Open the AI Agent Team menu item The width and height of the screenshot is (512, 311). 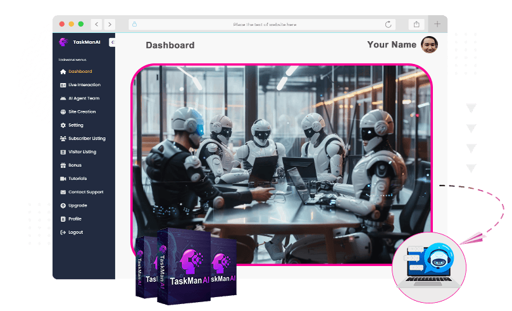84,98
